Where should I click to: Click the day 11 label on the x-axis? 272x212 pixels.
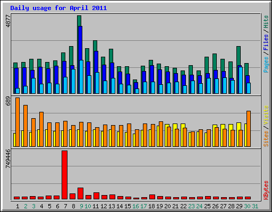tap(96, 206)
